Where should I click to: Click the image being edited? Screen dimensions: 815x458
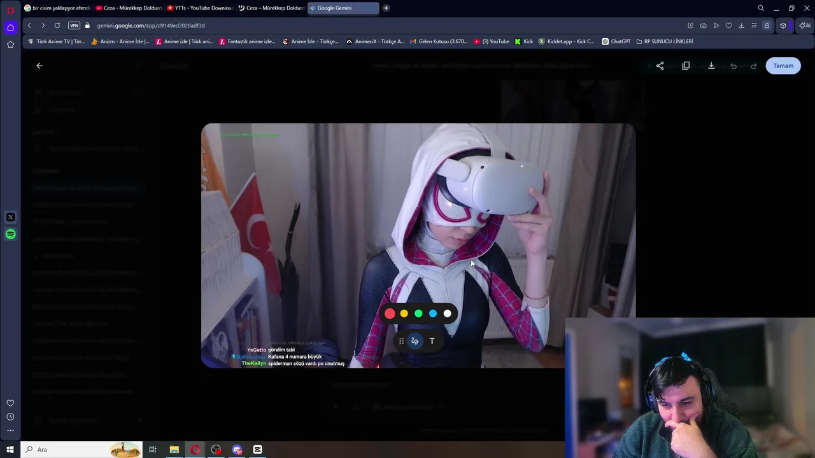(418, 246)
